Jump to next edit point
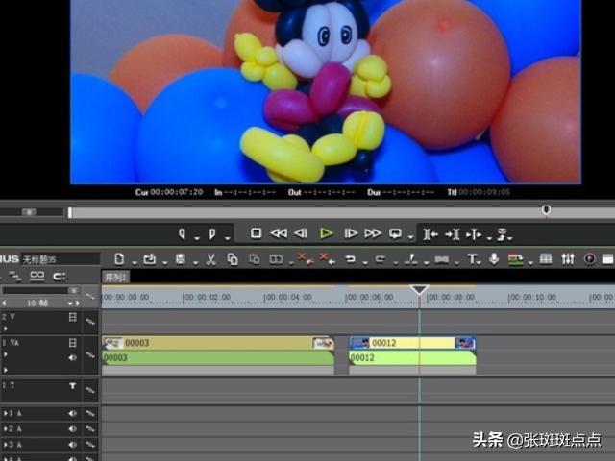The width and height of the screenshot is (615, 461). [x=453, y=234]
